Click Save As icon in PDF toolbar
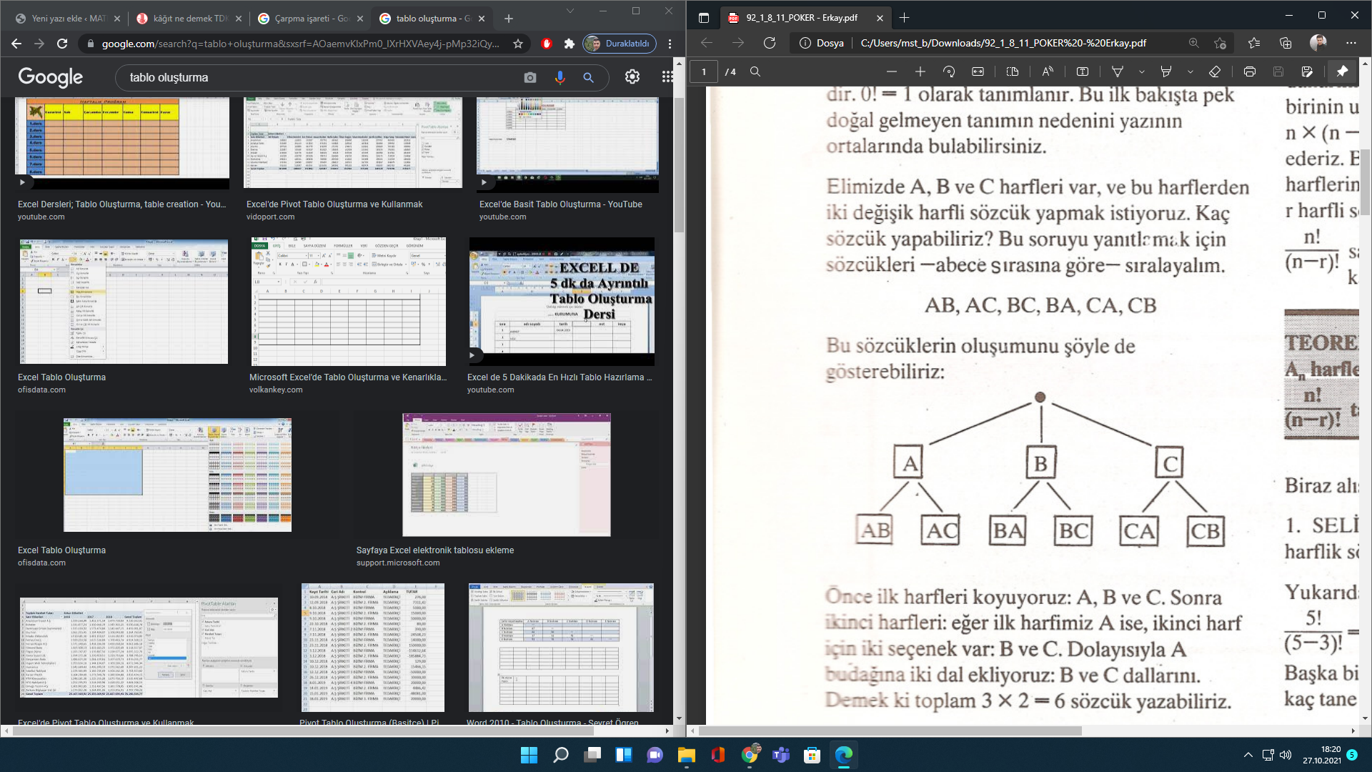This screenshot has width=1372, height=772. coord(1307,71)
